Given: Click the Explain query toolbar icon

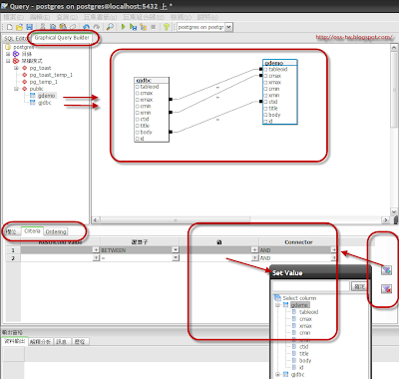Looking at the screenshot, I should (x=144, y=27).
